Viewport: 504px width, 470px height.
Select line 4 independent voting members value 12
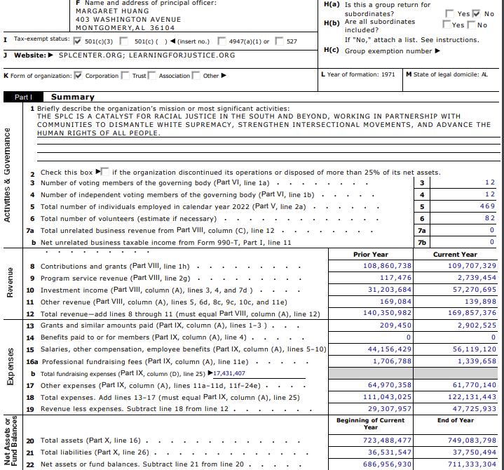pos(490,194)
